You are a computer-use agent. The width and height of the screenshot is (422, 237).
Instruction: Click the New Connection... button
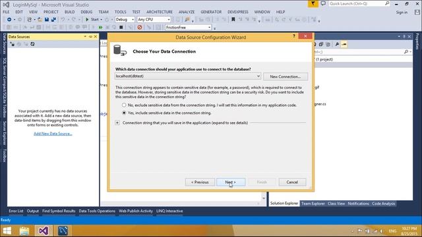tap(286, 76)
